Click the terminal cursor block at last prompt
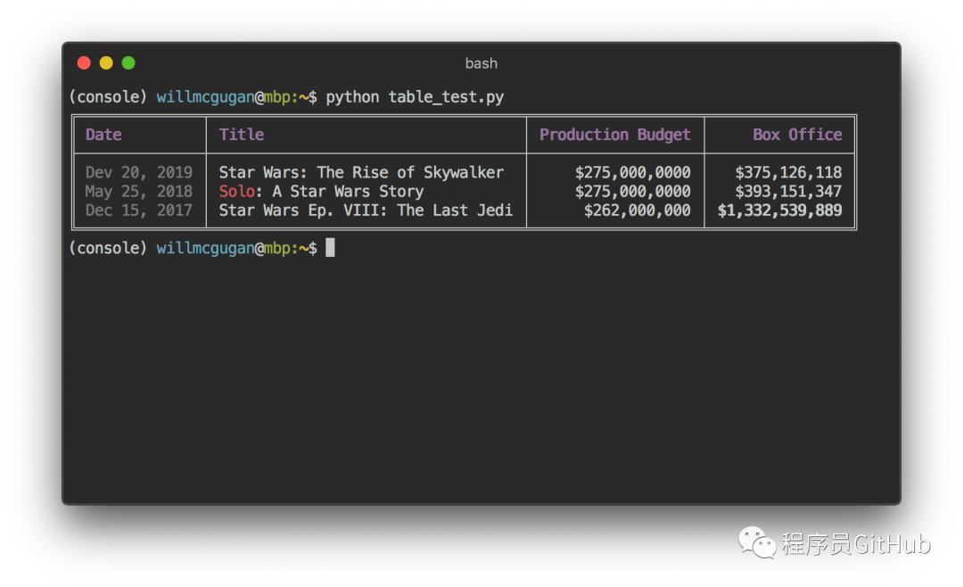963x587 pixels. click(331, 248)
